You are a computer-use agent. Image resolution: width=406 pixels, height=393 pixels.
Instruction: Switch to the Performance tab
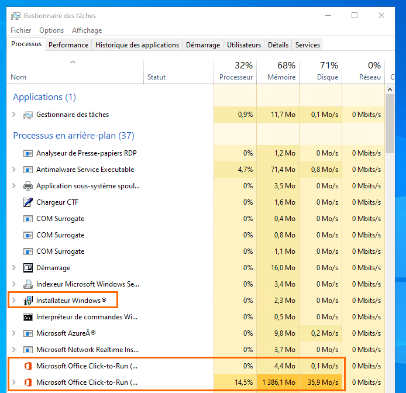(68, 45)
